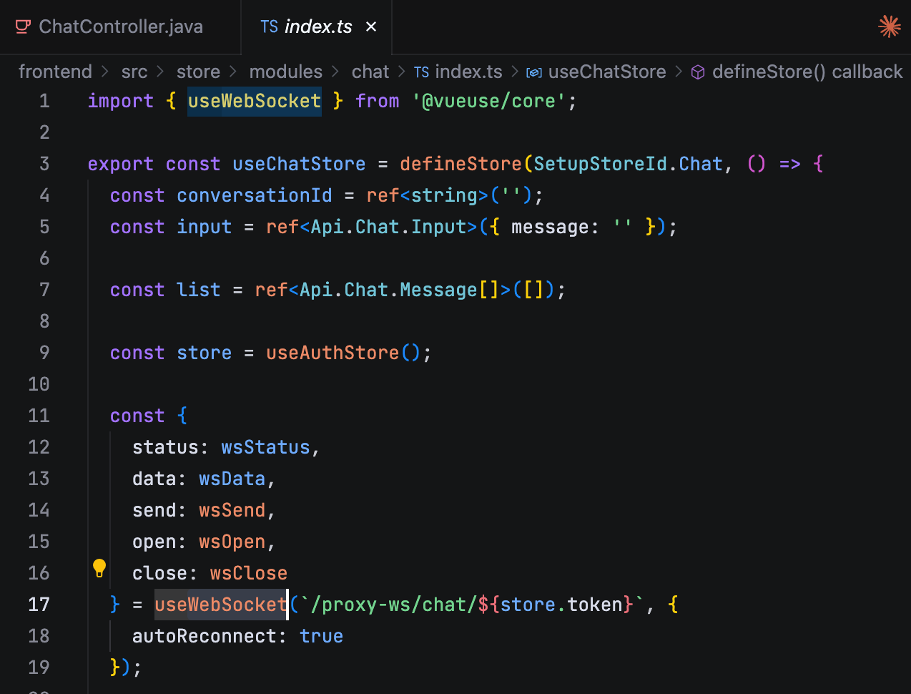
Task: Click the cube icon before defineStore() callback
Action: tap(698, 72)
